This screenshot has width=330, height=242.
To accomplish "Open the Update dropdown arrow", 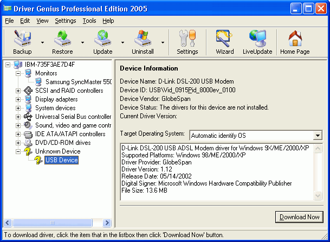I will (x=122, y=42).
